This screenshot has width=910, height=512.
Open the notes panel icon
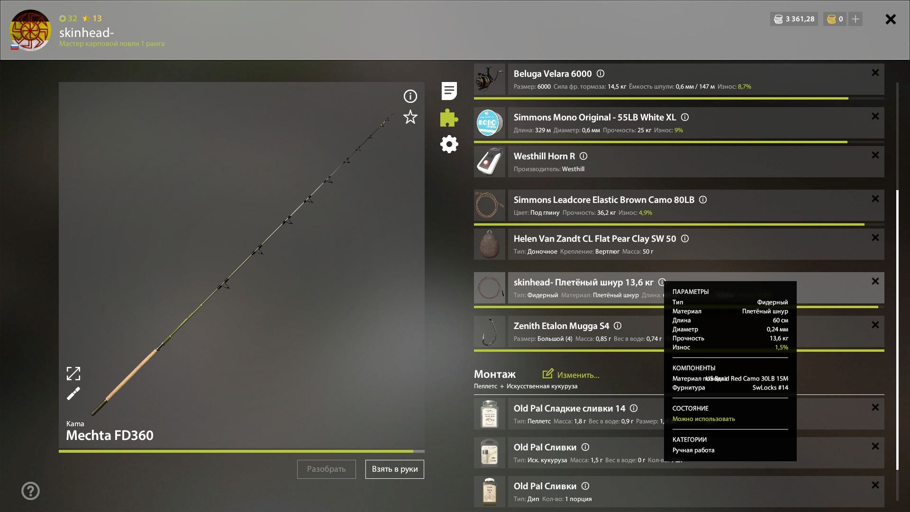[x=448, y=91]
